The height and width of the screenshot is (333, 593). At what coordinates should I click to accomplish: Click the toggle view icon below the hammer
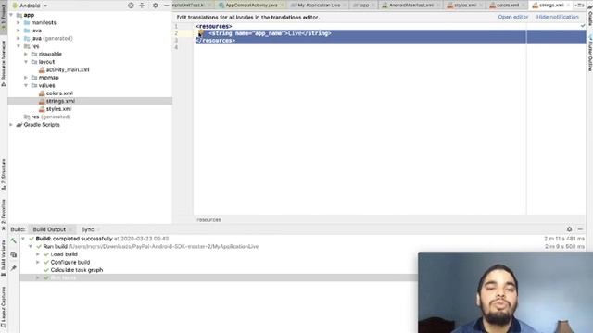14,255
